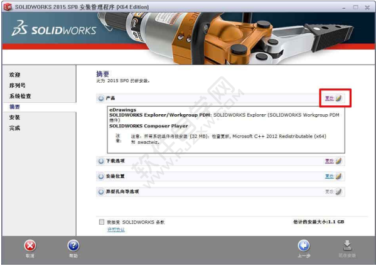Click the pencil icon in the 异型孔向导选项 row
The height and width of the screenshot is (266, 376).
point(338,191)
